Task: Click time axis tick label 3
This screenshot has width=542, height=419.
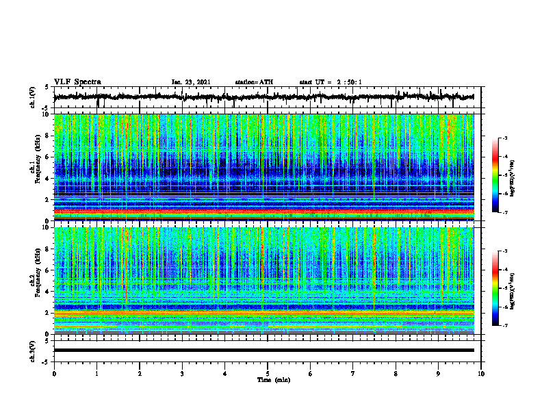Action: click(182, 374)
